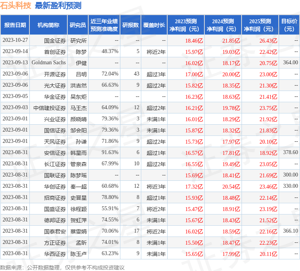This screenshot has height=271, width=300.
Task: Click the 18.46亿 profit value
Action: click(x=194, y=41)
